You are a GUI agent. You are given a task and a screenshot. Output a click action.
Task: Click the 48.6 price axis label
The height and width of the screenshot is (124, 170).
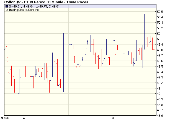click(160, 110)
